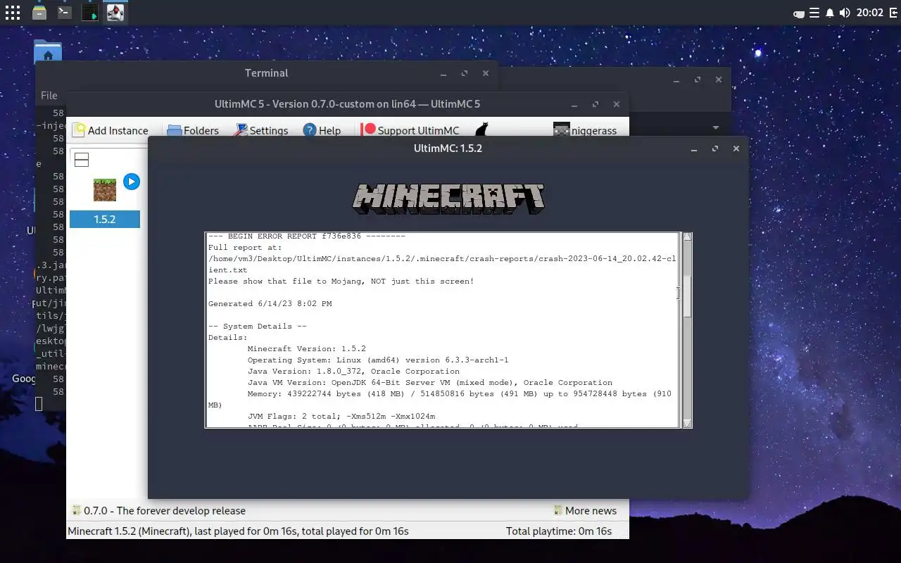Click the Total playtime status text
The width and height of the screenshot is (901, 563).
coord(559,531)
